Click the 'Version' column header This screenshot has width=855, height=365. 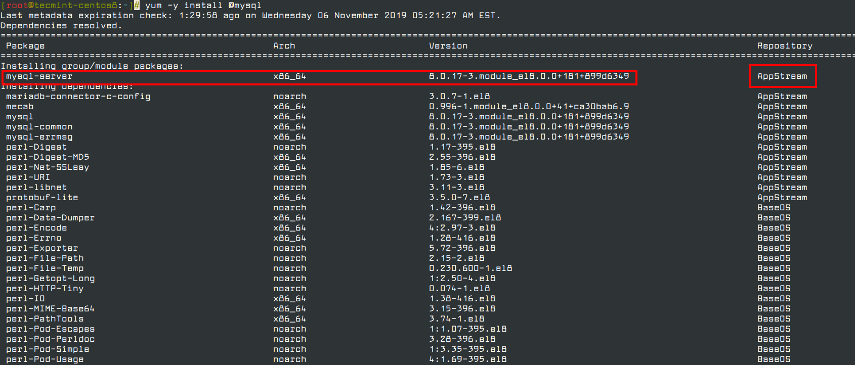[448, 46]
